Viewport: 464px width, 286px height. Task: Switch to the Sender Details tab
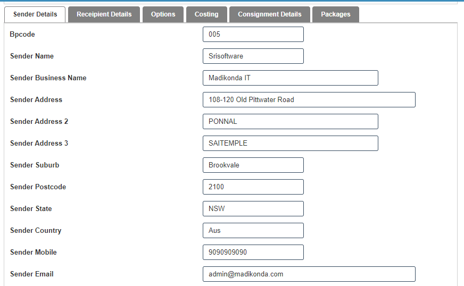(x=35, y=14)
